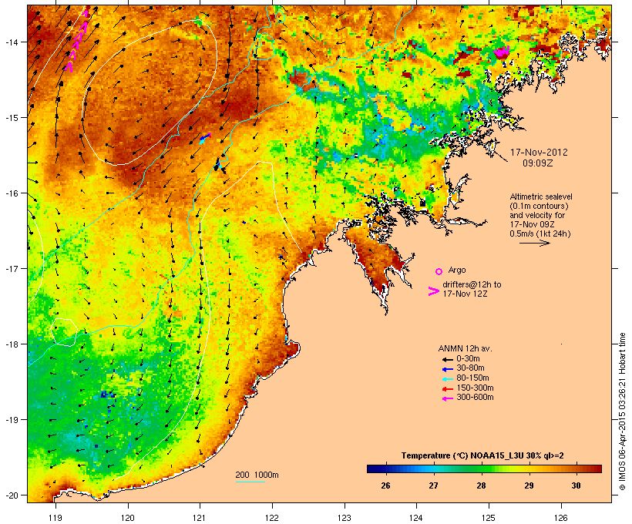
Task: Click the 09:09Z time label
Action: [x=538, y=163]
